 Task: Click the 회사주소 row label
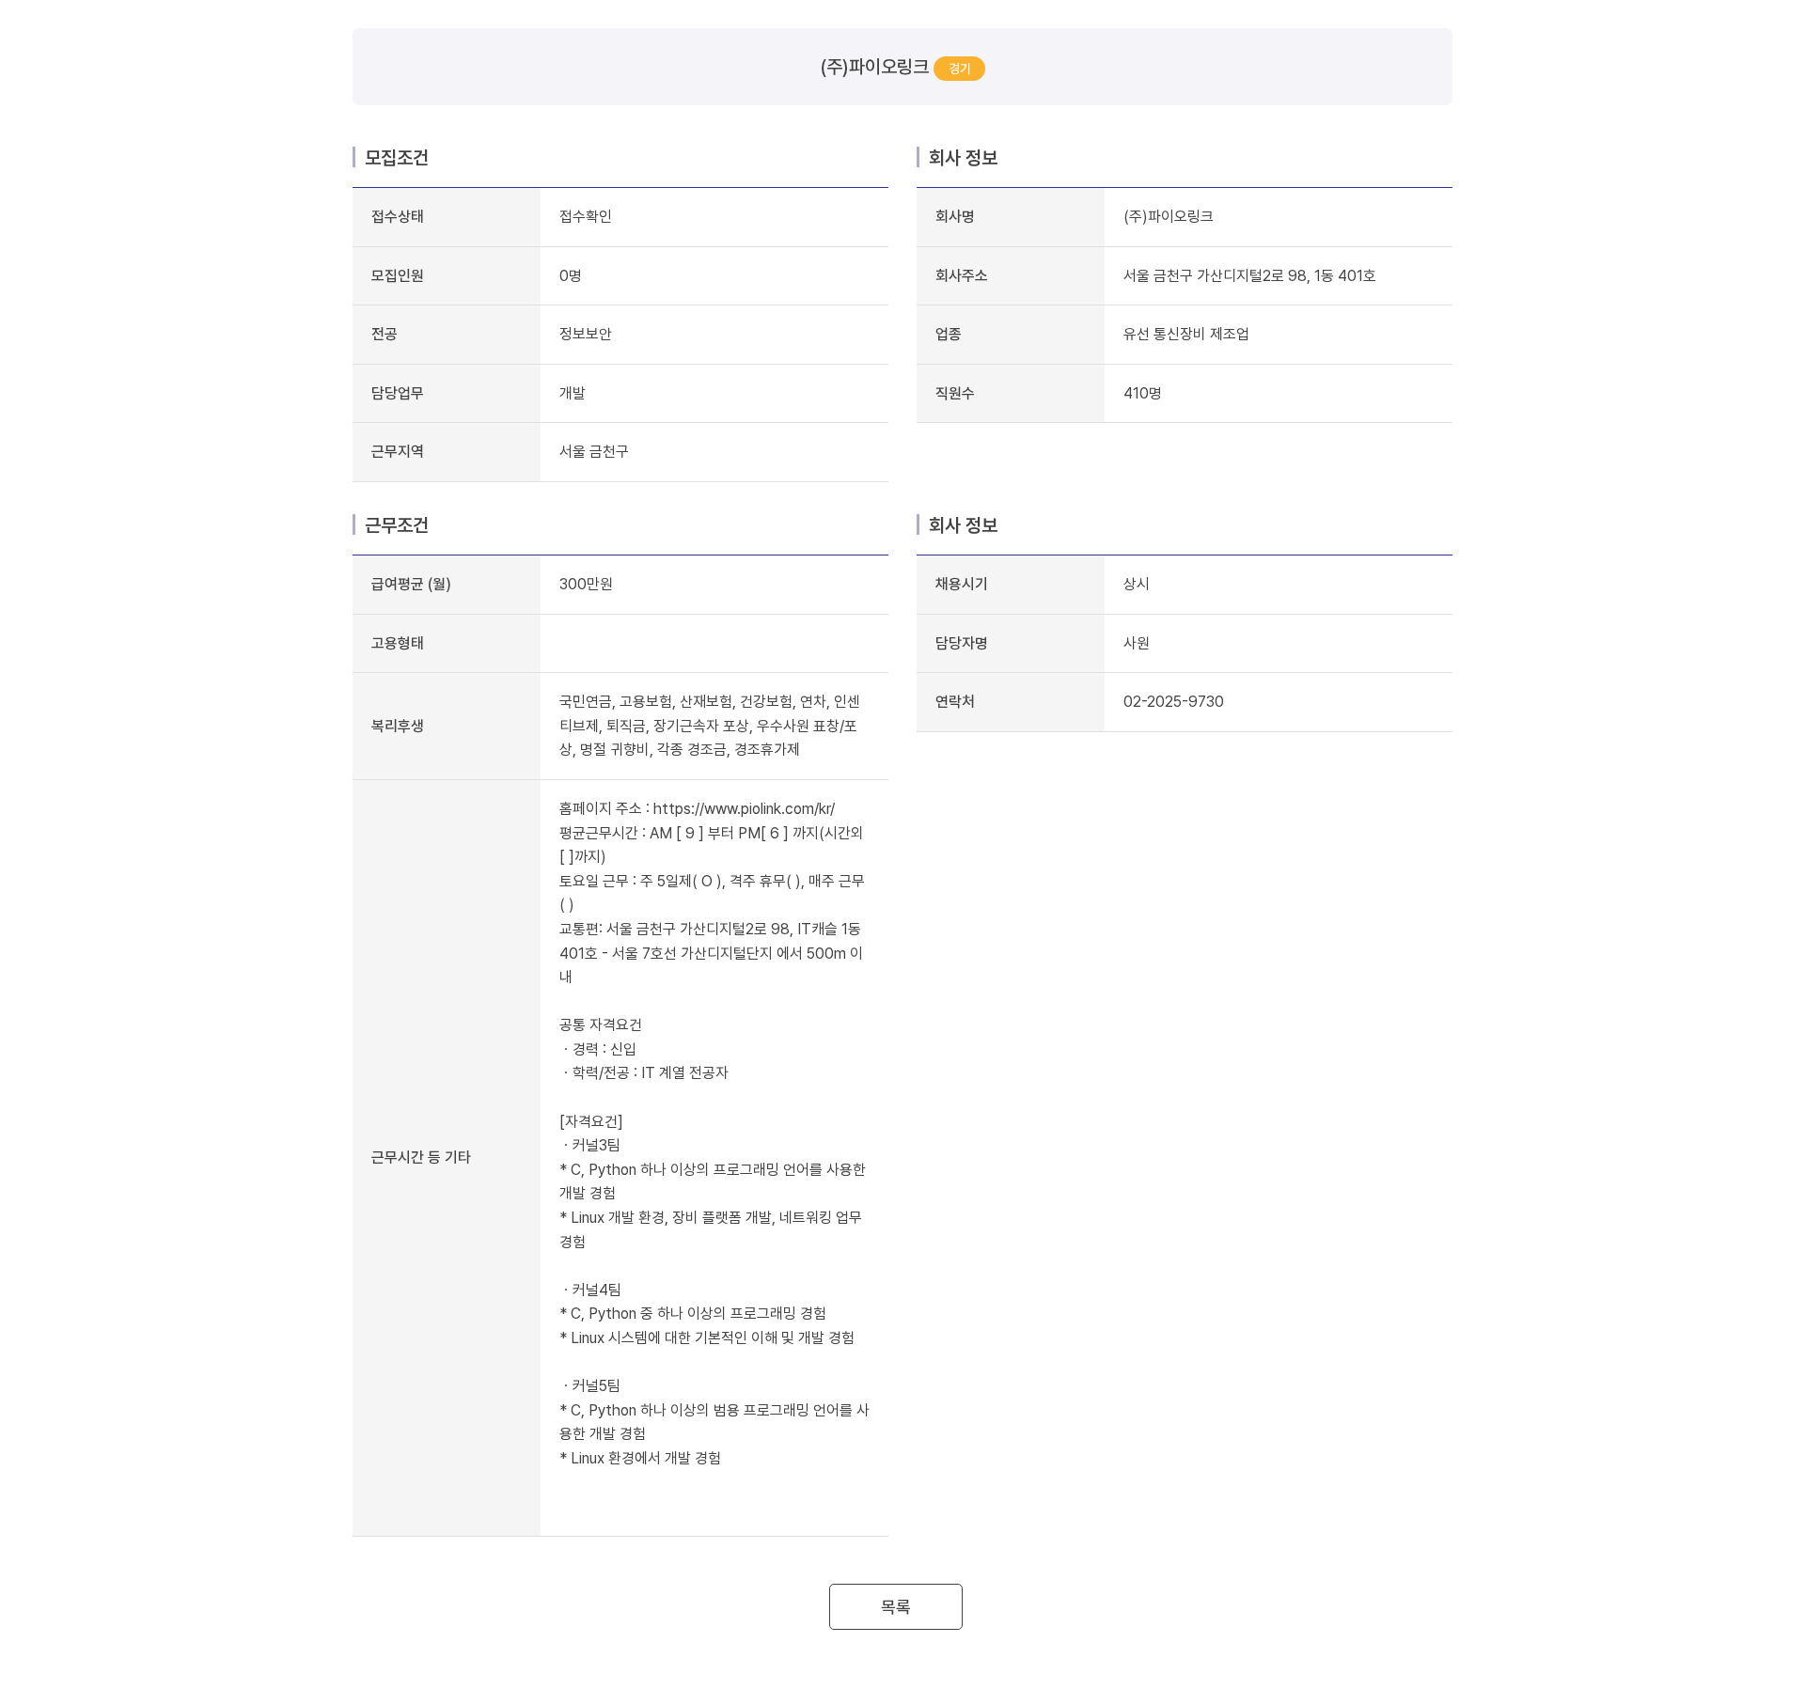coord(962,275)
